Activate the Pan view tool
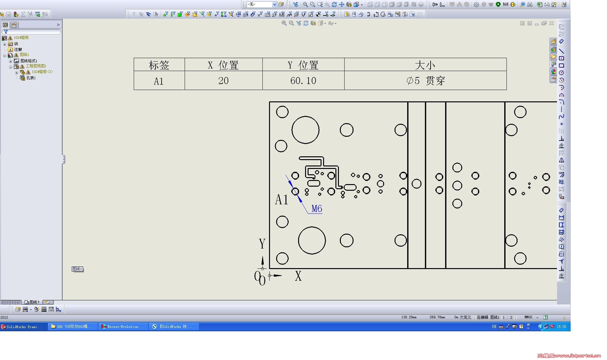This screenshot has height=360, width=607. click(342, 4)
